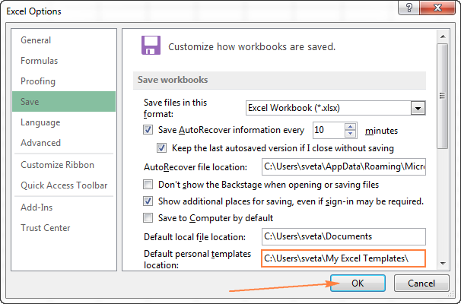Open Customize Ribbon settings

click(58, 165)
